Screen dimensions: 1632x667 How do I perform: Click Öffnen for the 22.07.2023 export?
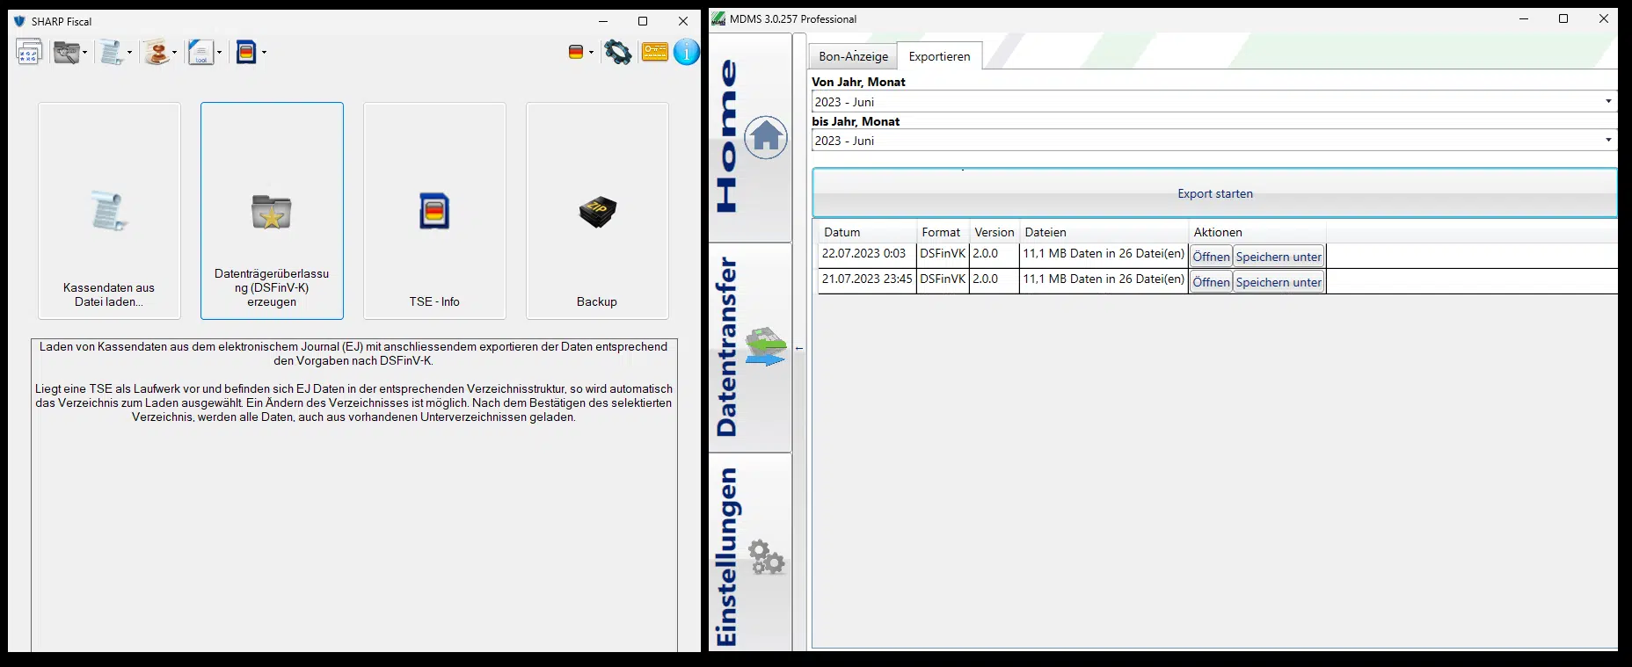pyautogui.click(x=1211, y=257)
